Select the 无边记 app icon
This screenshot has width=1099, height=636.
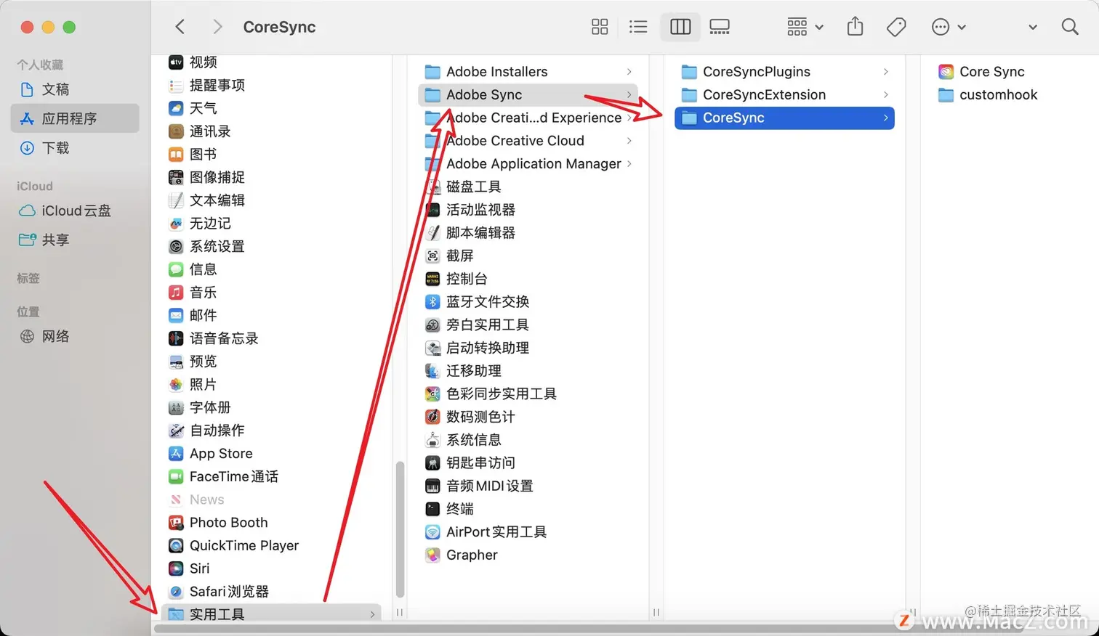tap(176, 223)
